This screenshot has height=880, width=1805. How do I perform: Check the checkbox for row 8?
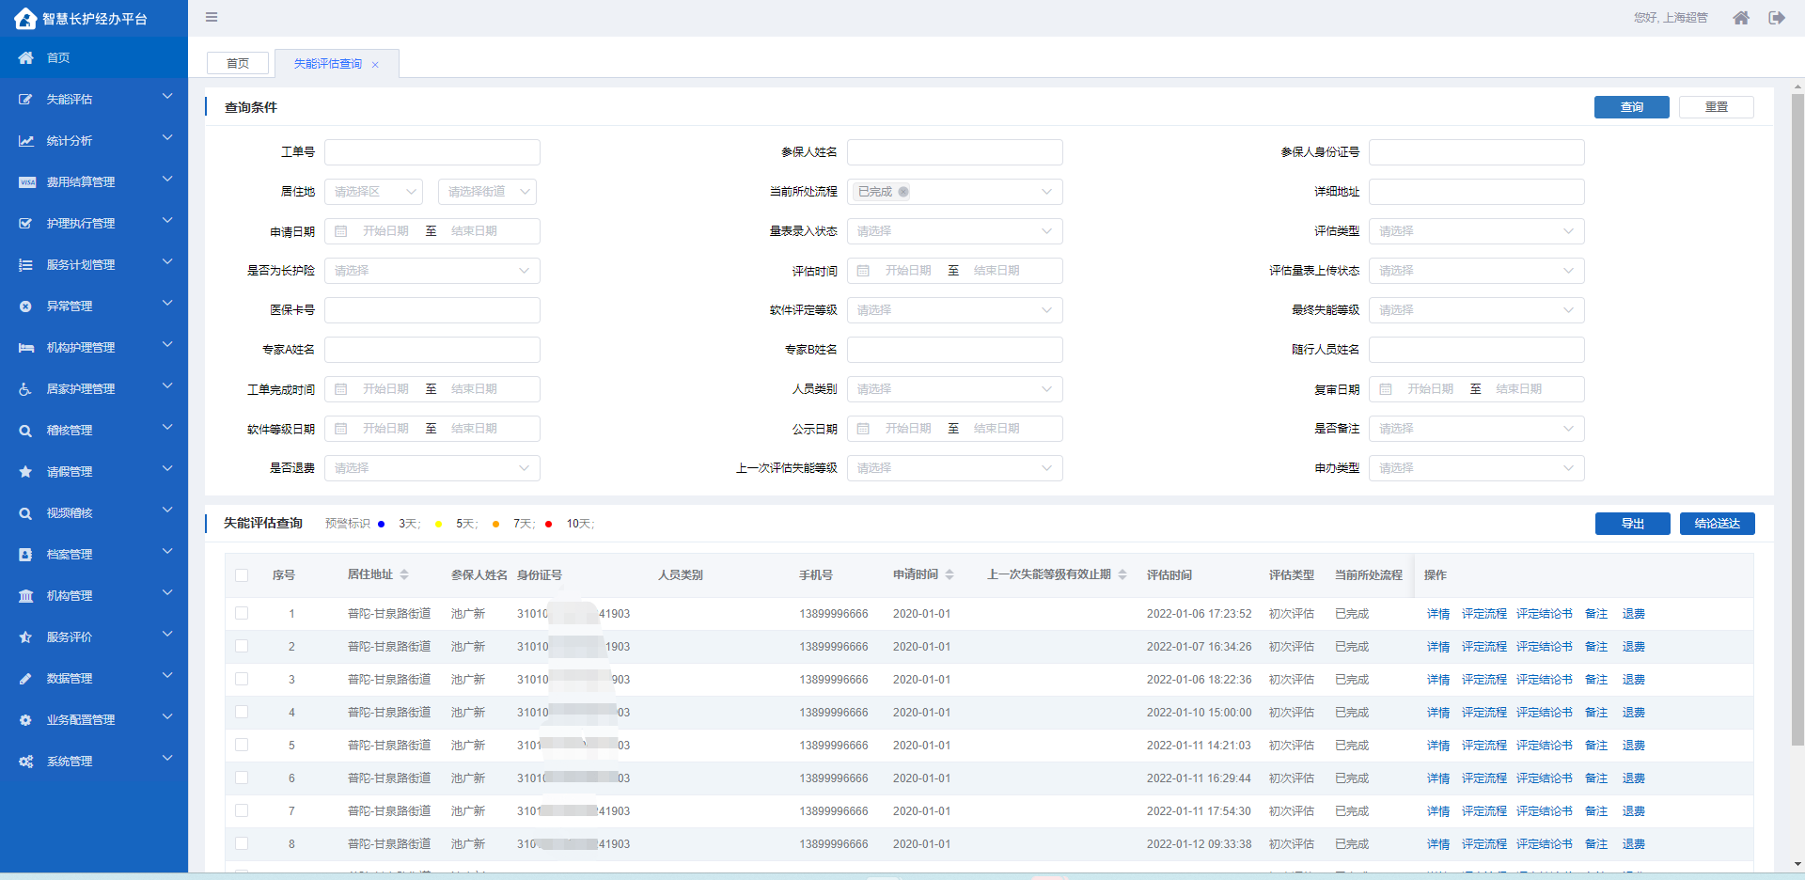point(242,843)
